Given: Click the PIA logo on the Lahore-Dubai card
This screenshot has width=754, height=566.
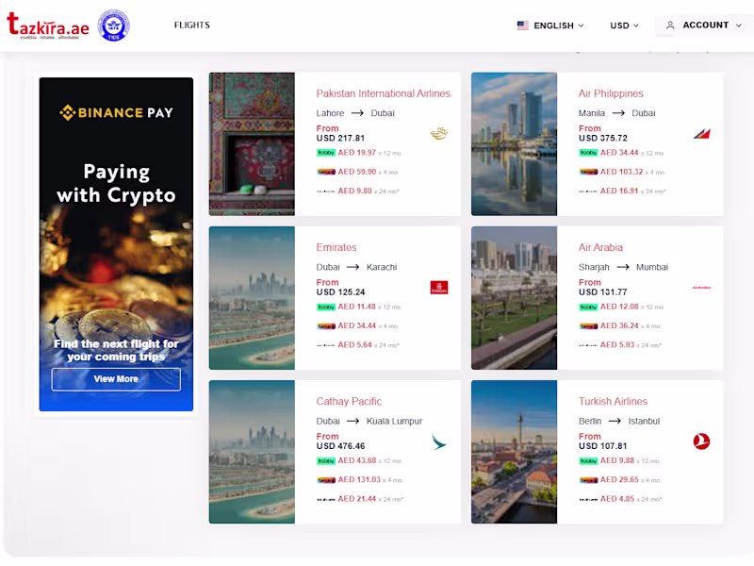Looking at the screenshot, I should [x=437, y=135].
